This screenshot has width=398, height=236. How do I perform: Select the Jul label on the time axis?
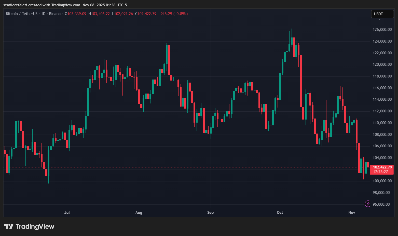[x=67, y=212]
